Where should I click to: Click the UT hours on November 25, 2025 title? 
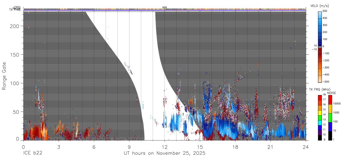point(164,153)
